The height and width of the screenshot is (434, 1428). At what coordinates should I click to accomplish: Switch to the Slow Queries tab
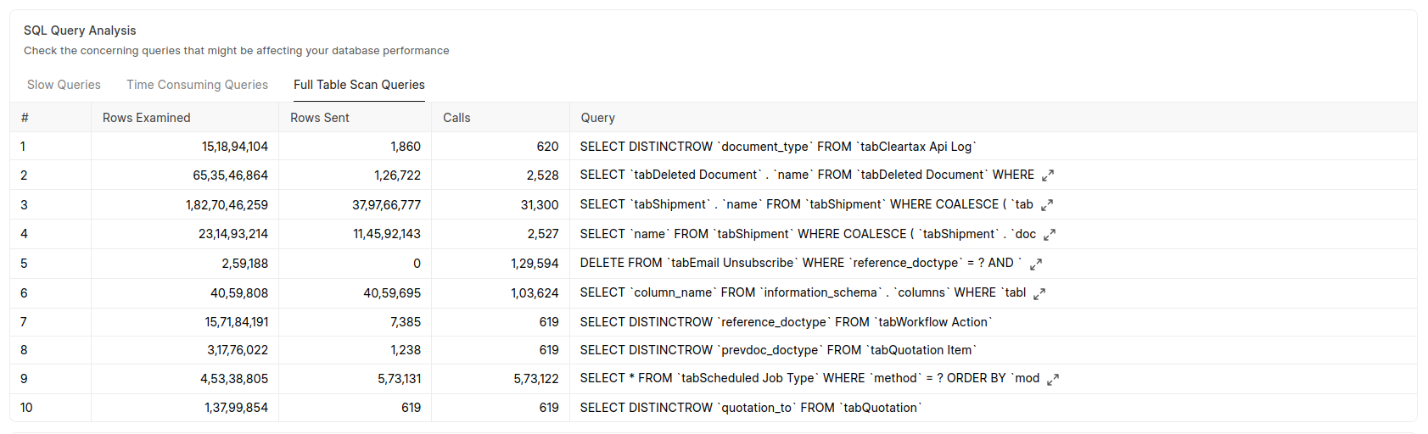(64, 85)
